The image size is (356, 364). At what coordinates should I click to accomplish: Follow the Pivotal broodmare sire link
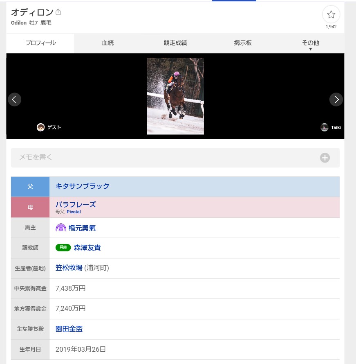pos(74,212)
